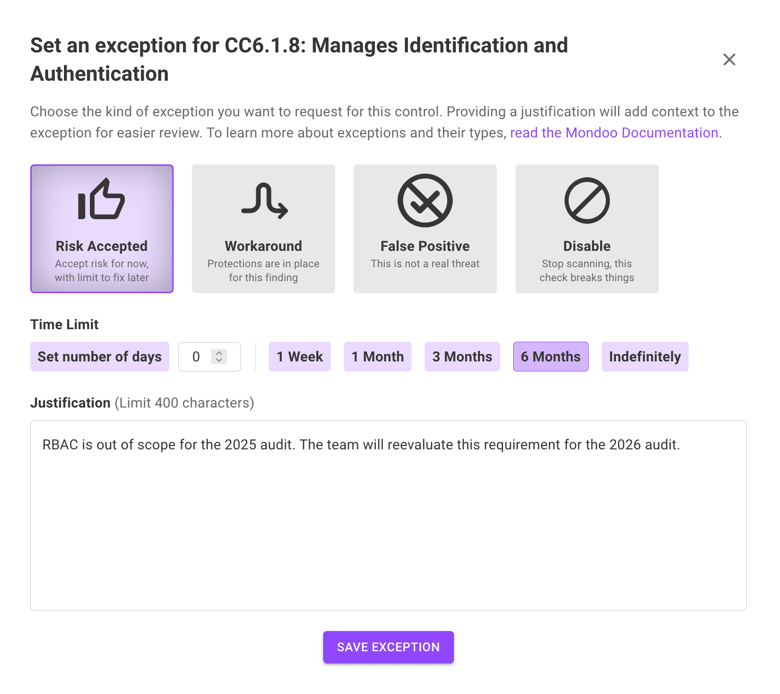Enable the Disable exception option
Viewport: 780px width, 694px height.
pos(586,229)
